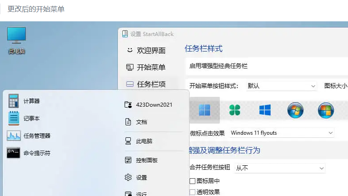Open 记事本 from the start menu
The height and width of the screenshot is (196, 348).
(24, 118)
